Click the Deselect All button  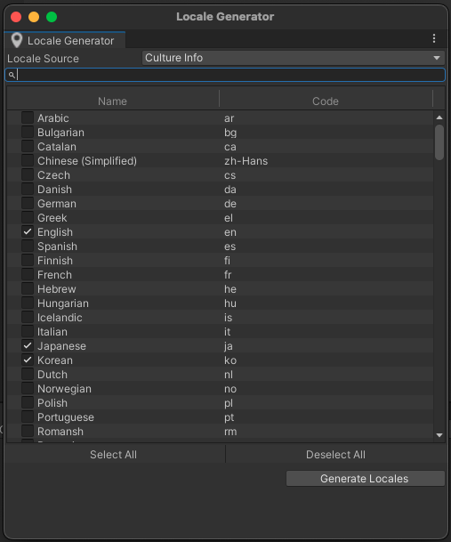335,455
